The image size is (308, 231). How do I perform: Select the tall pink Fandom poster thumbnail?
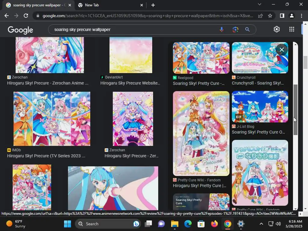(201, 134)
